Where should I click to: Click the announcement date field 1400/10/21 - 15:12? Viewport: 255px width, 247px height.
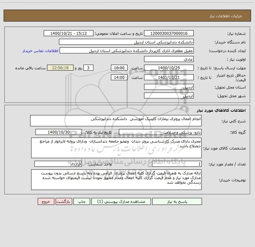[x=69, y=33]
